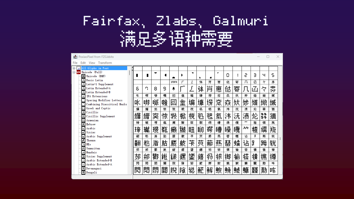Expand the All Glyphs in Font node
Viewport: 354px width, 199px height.
point(74,68)
